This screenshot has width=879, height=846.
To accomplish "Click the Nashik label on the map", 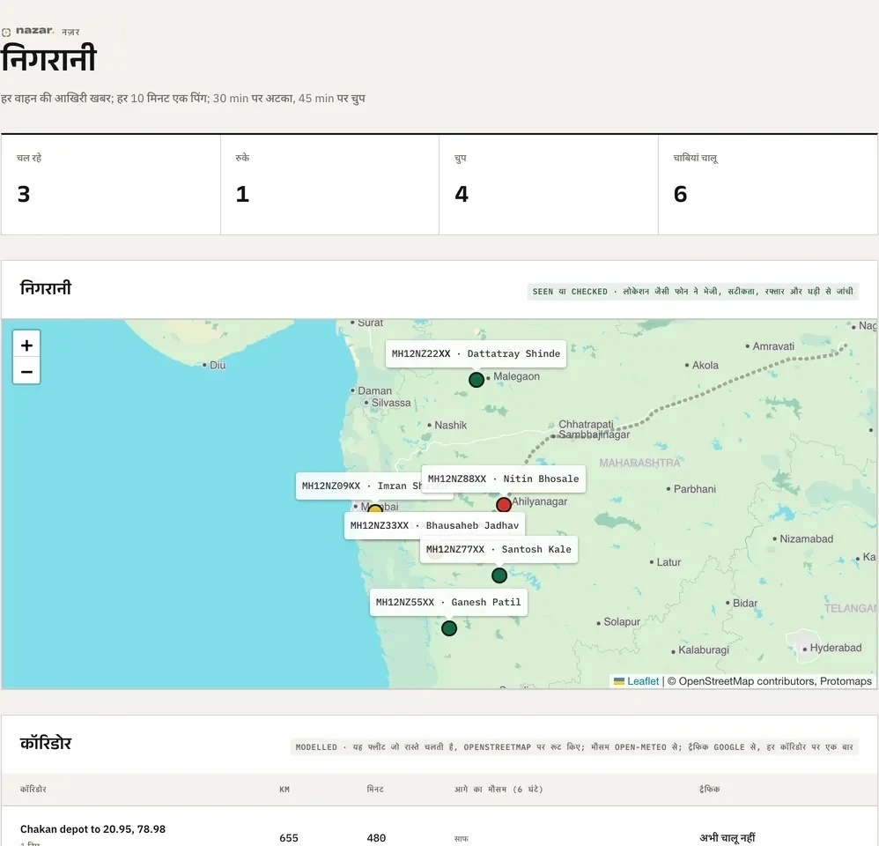I will click(450, 426).
